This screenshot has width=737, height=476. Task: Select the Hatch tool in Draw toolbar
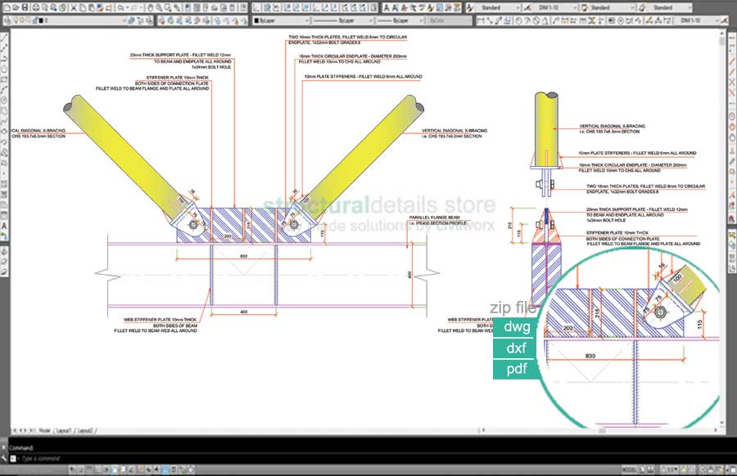coord(4,185)
